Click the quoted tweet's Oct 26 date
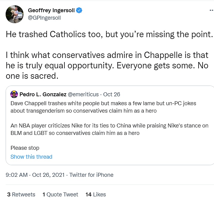Screen dimensions: 214x202 tap(112, 94)
